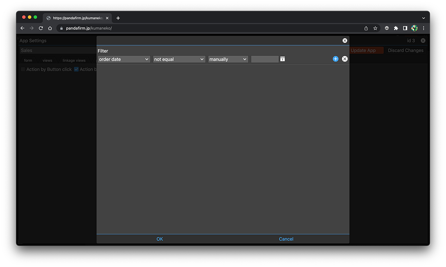Click the browser home icon
Screen dimensions: 446x267
point(50,28)
